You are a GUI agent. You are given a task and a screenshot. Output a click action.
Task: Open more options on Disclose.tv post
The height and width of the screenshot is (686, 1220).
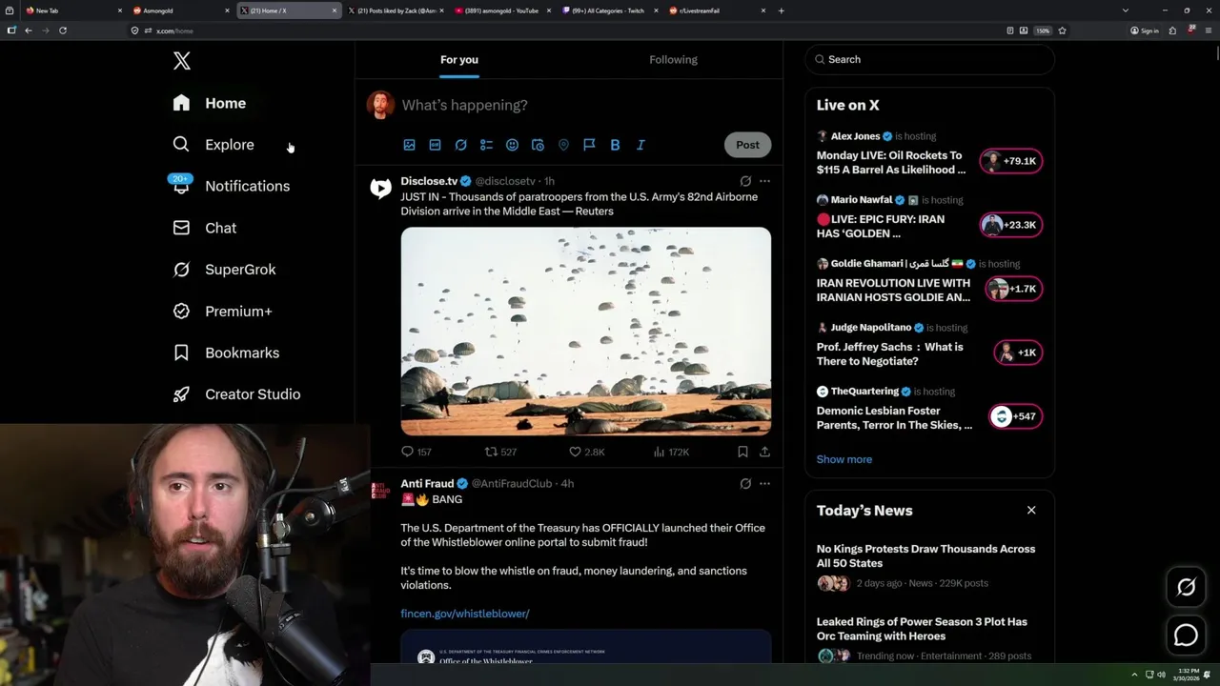pyautogui.click(x=764, y=181)
